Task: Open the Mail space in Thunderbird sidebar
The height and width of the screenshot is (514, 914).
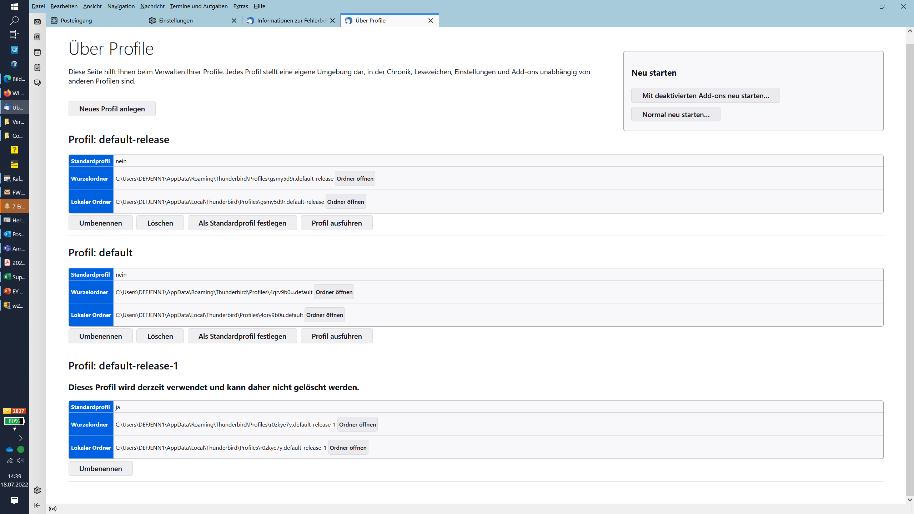Action: click(37, 22)
